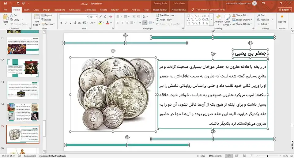Viewport: 294px width, 158px height.
Task: Toggle the Notes pane in the status bar
Action: point(201,156)
